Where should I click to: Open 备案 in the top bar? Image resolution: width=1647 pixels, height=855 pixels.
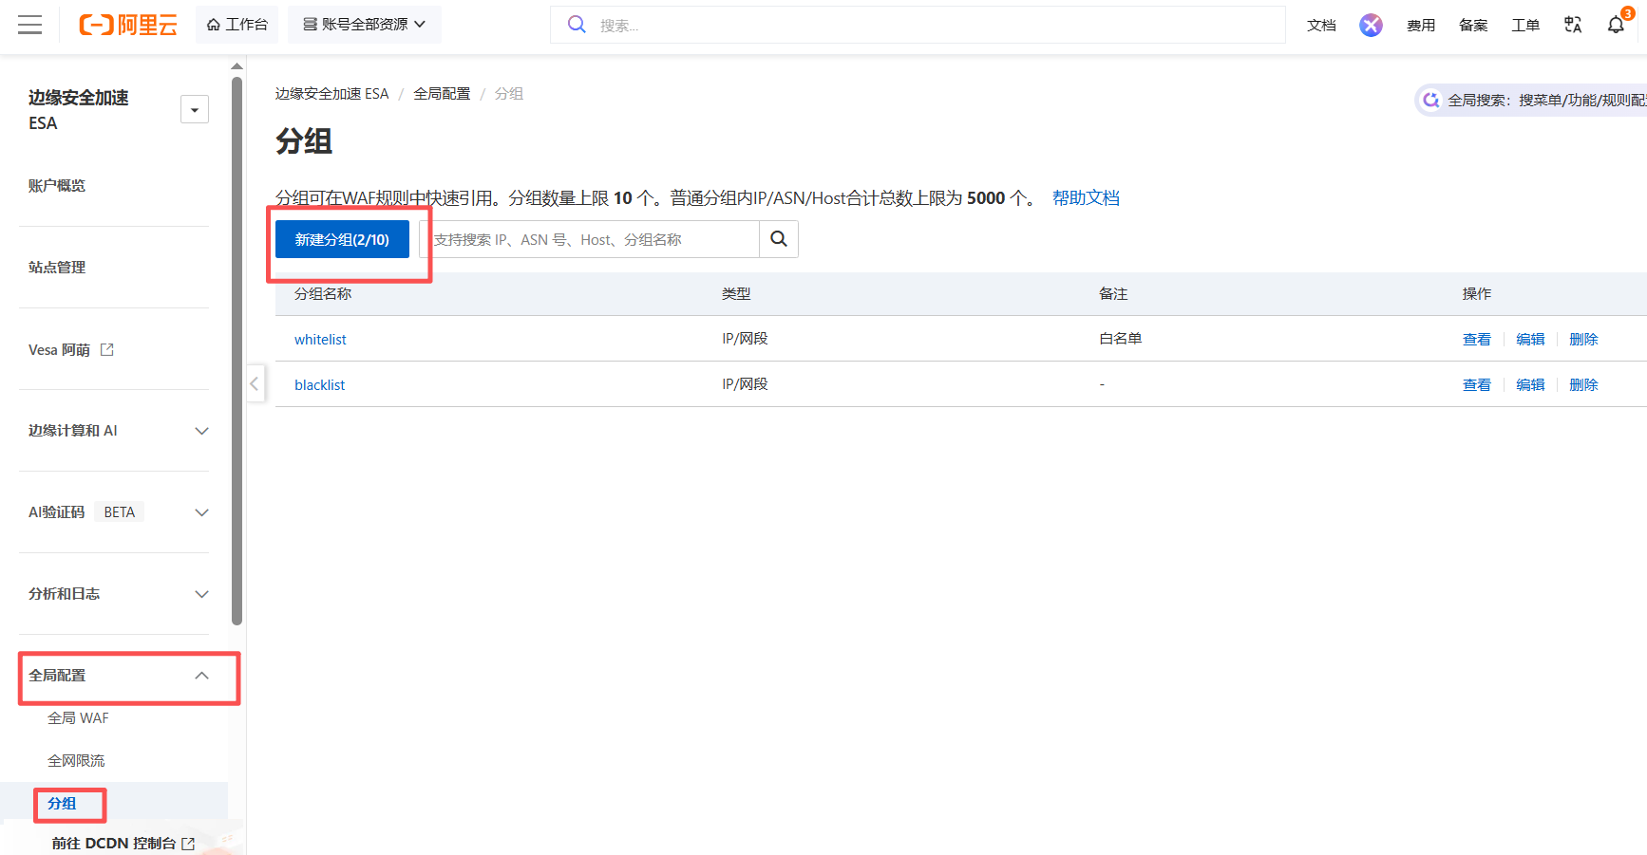click(1473, 26)
